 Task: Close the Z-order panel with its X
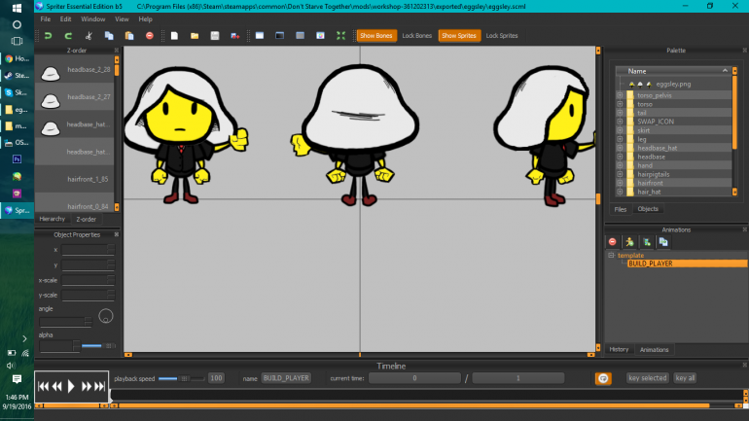[117, 51]
